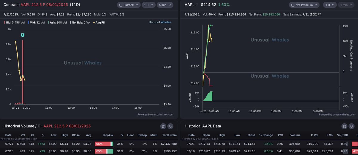Screen dimensions: 358x155
Task: Select the $2,437,280 total premium cell
Action: 169,144
